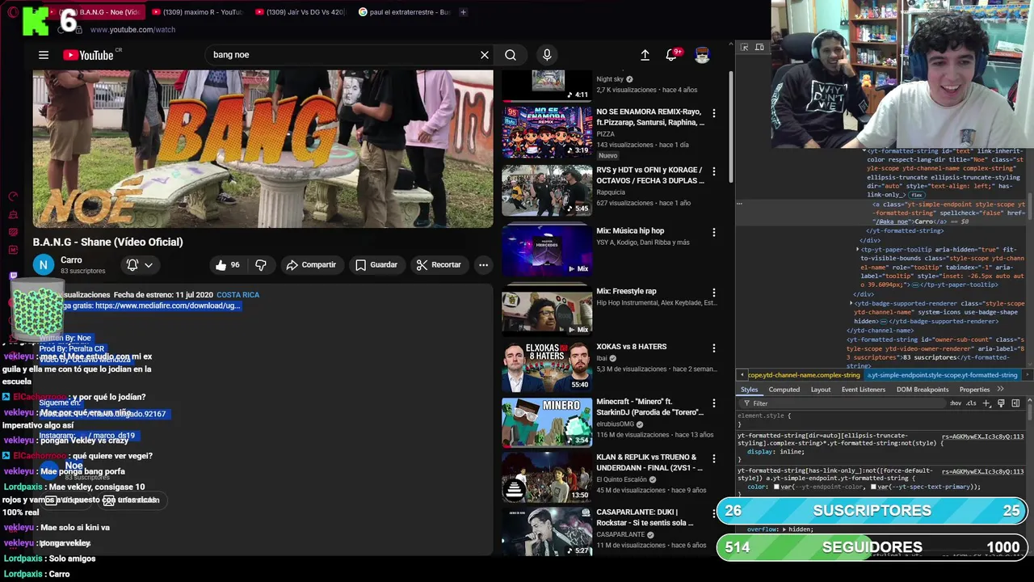Expand ytd-badge-supported-renderer node
This screenshot has height=582, width=1034.
tap(851, 303)
